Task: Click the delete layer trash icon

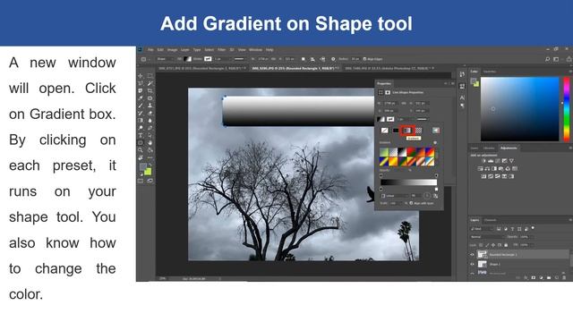Action: tap(565, 278)
